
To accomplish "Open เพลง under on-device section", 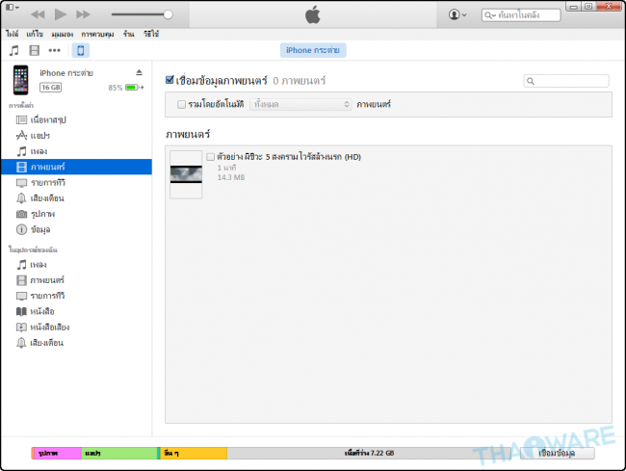I will pyautogui.click(x=76, y=265).
